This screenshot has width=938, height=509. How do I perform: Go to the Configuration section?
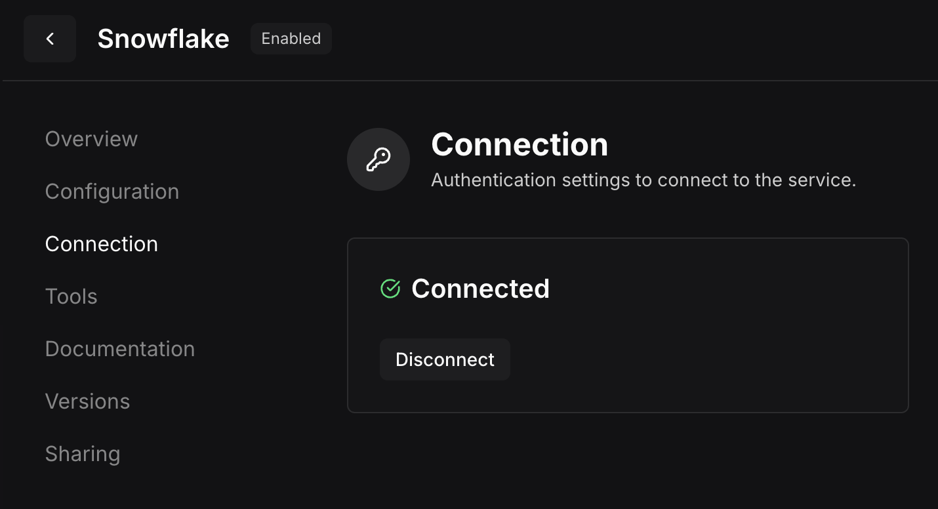click(x=112, y=192)
